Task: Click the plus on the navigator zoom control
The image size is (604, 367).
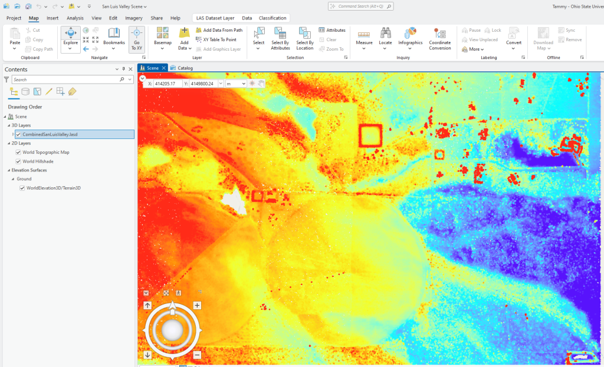Action: (x=197, y=306)
